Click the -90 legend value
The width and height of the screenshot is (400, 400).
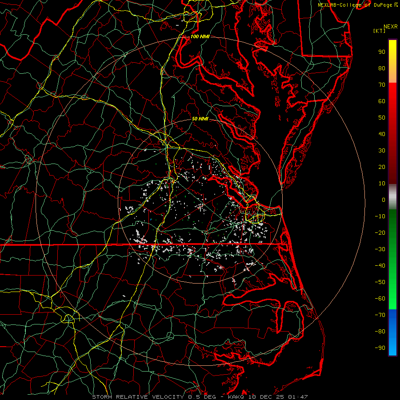[380, 348]
